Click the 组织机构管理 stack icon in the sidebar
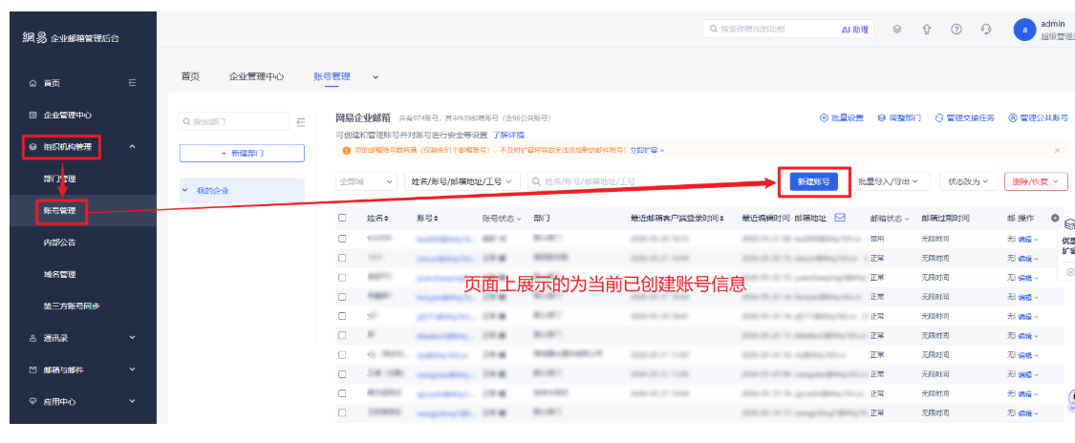This screenshot has height=443, width=1075. [x=32, y=146]
